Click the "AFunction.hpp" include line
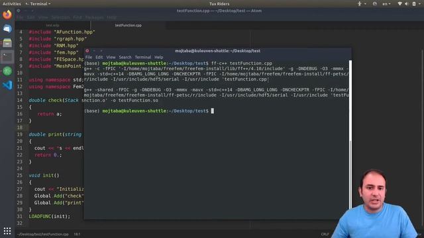 62,32
